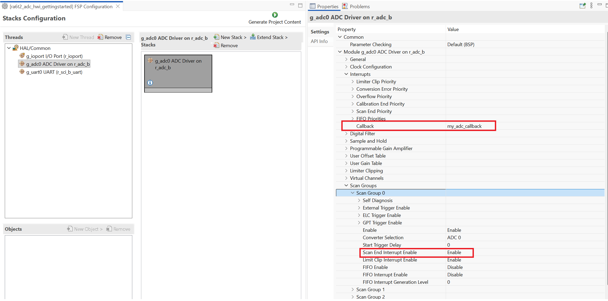Click the Callback value field my_adc_callback
The image size is (608, 301).
(x=464, y=126)
